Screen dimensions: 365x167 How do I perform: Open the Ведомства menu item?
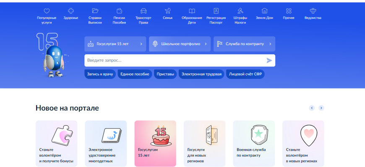coord(313,15)
